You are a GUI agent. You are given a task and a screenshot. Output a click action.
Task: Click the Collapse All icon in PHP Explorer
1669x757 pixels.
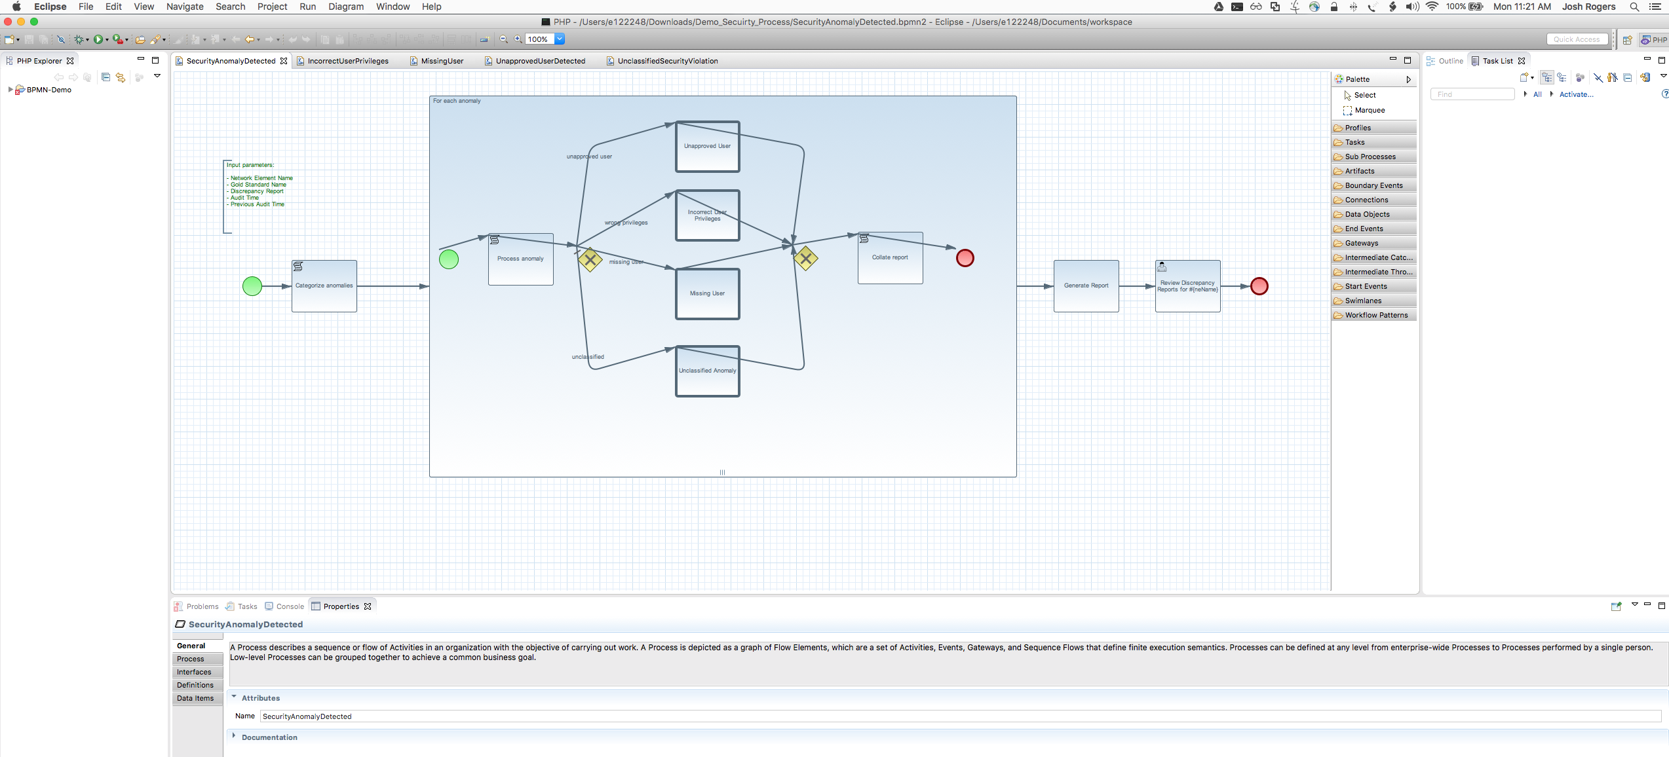pyautogui.click(x=106, y=77)
